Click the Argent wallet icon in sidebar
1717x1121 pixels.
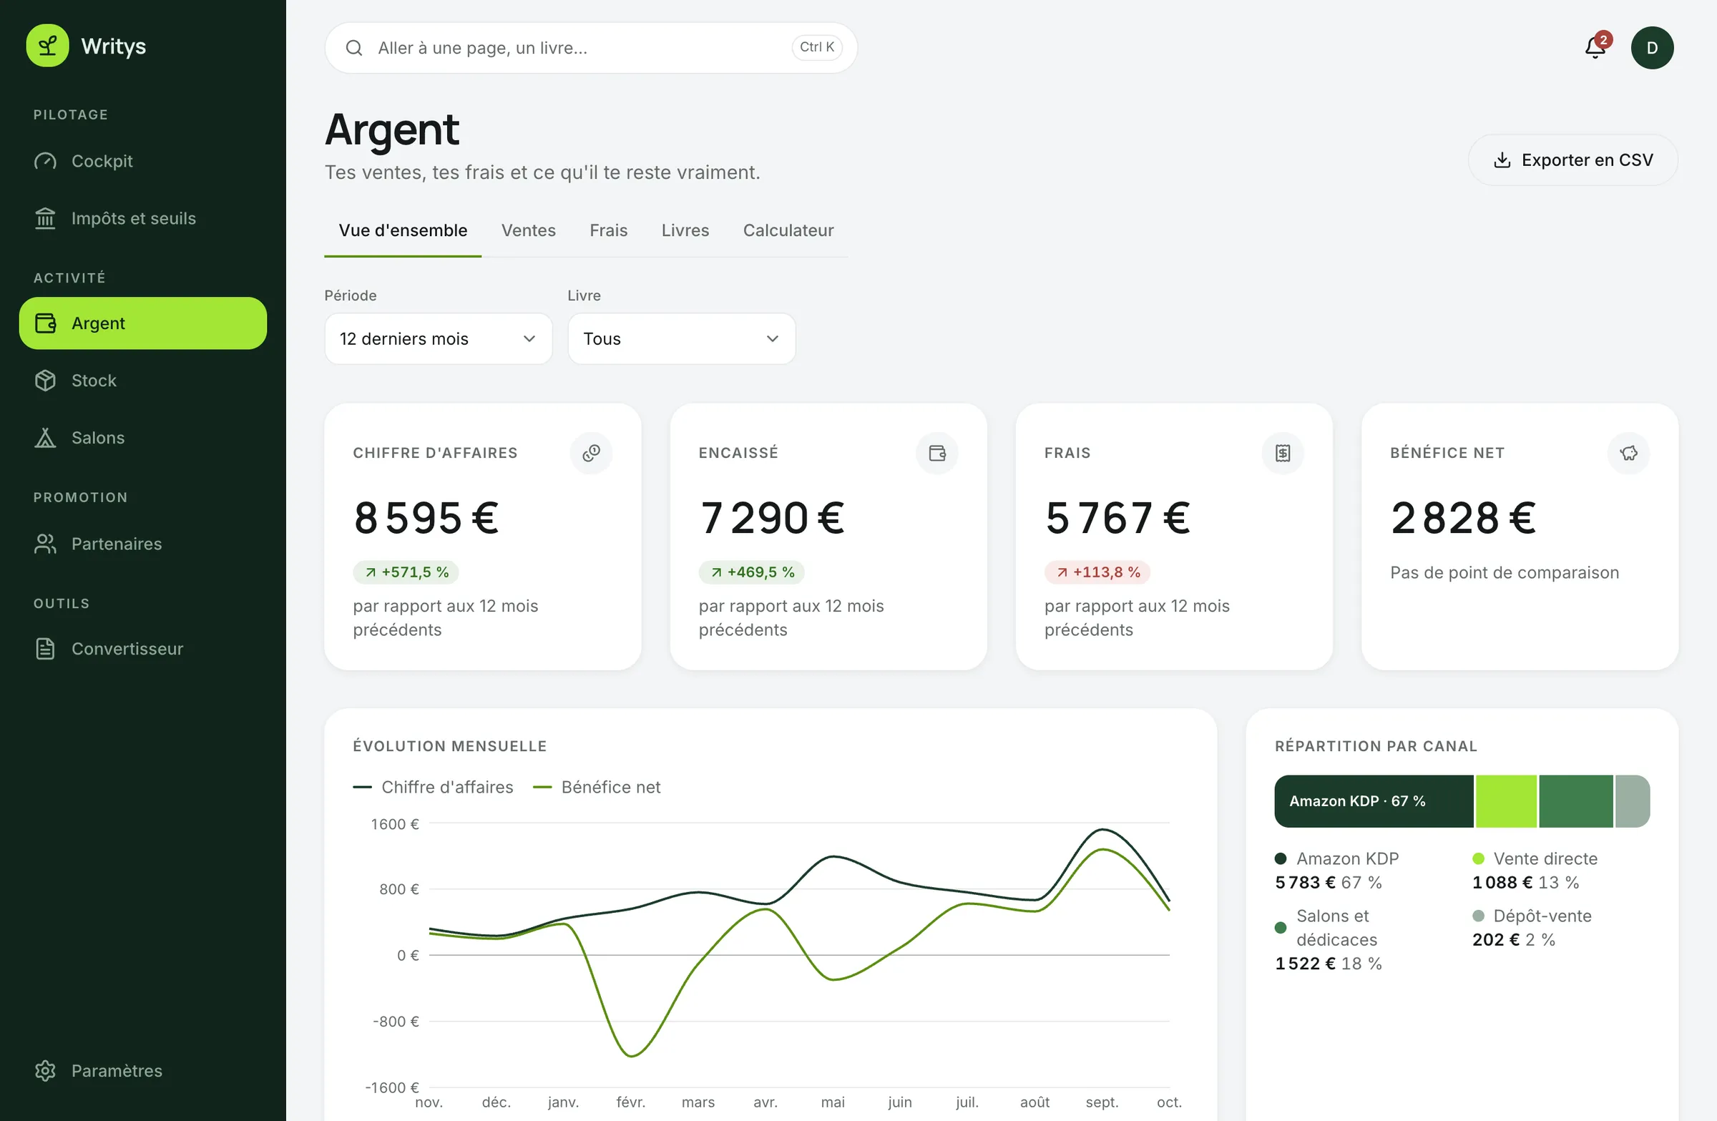point(46,323)
